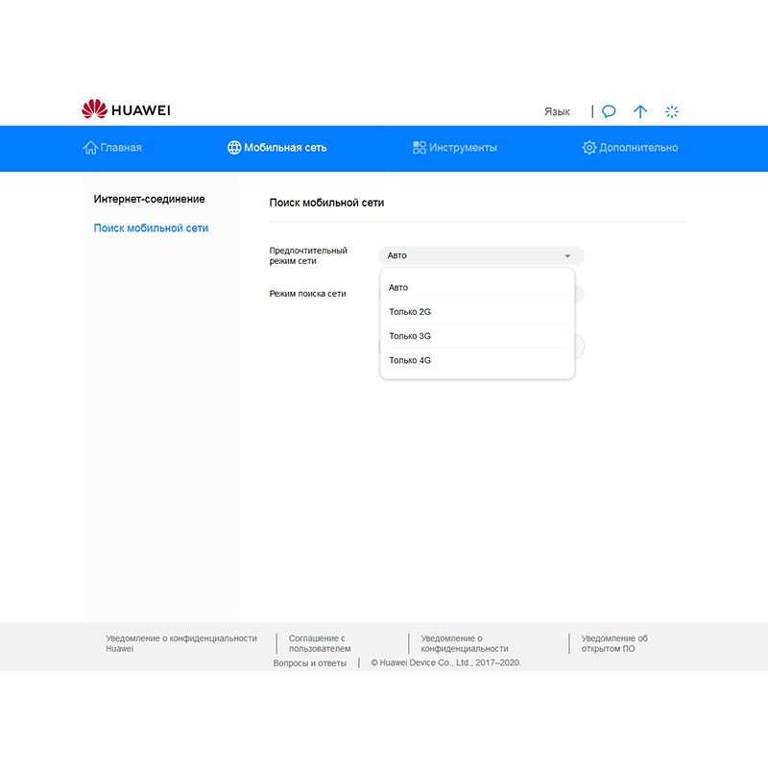Screen dimensions: 768x768
Task: Click the grid icon beside Инструменты
Action: click(x=420, y=148)
